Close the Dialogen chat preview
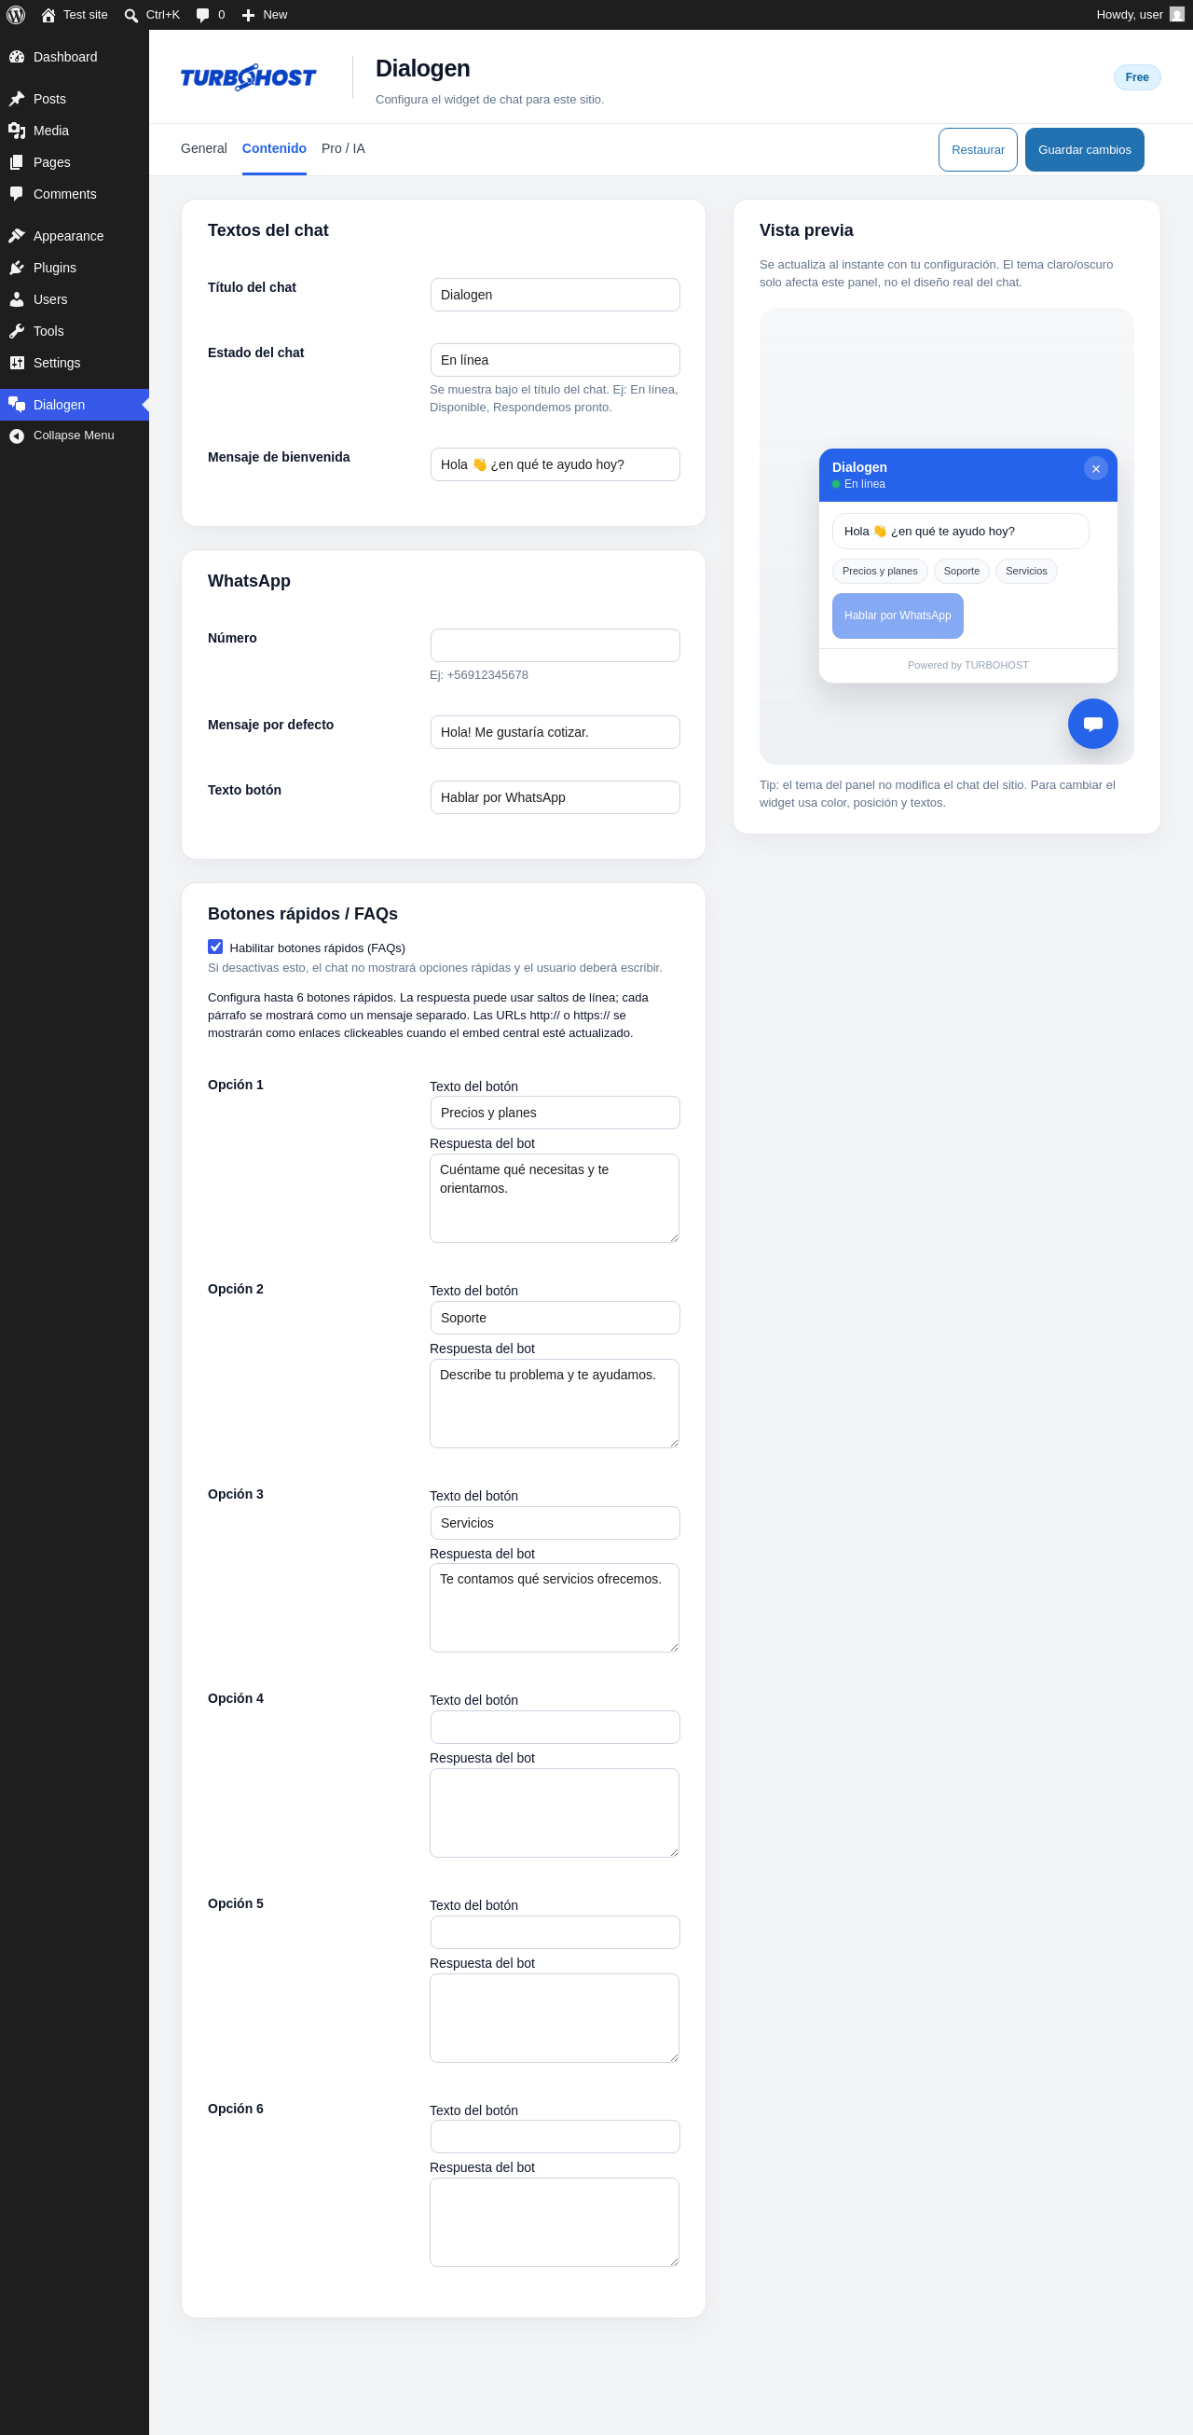 coord(1096,468)
